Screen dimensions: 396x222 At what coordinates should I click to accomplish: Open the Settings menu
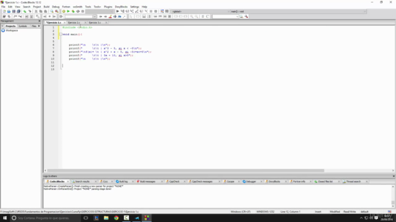(x=134, y=7)
